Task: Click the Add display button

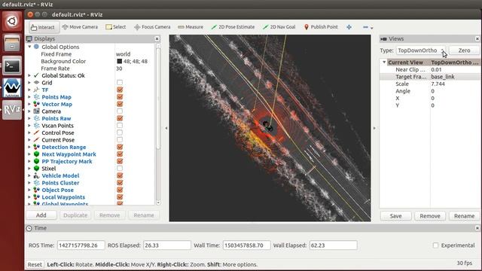Action: (x=41, y=215)
